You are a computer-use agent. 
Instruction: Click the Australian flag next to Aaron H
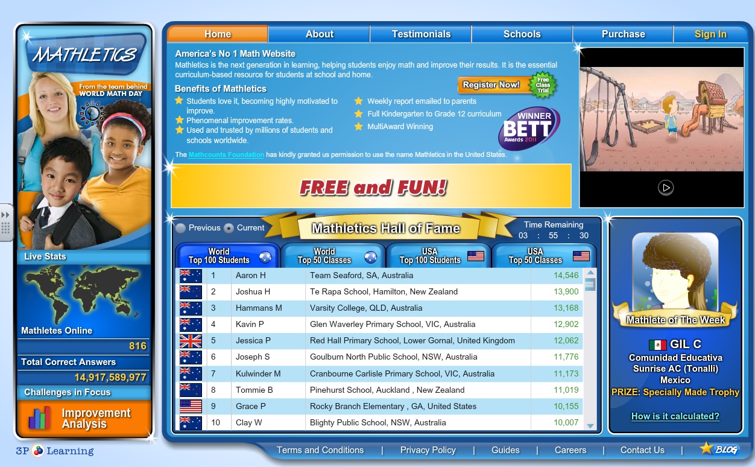191,275
